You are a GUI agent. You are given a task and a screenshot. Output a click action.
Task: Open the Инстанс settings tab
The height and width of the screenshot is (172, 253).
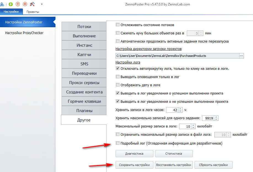pyautogui.click(x=84, y=45)
